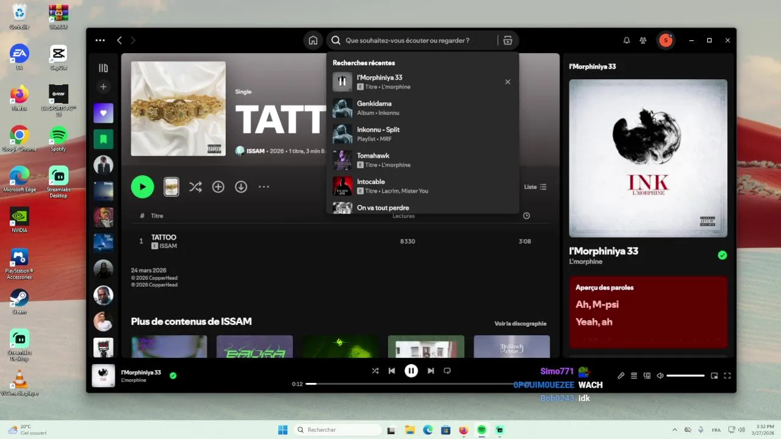Viewport: 781px width, 439px height.
Task: Click L'morphine artist in now playing panel
Action: pos(586,262)
